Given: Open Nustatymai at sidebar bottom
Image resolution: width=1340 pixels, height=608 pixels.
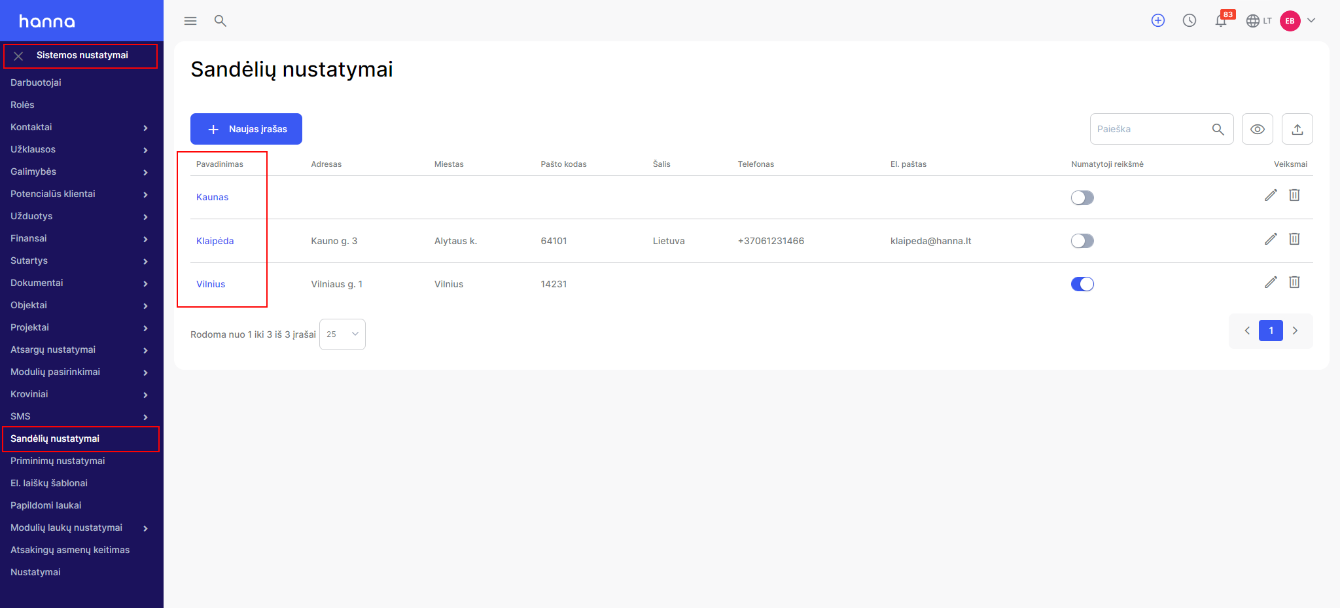Looking at the screenshot, I should [35, 572].
